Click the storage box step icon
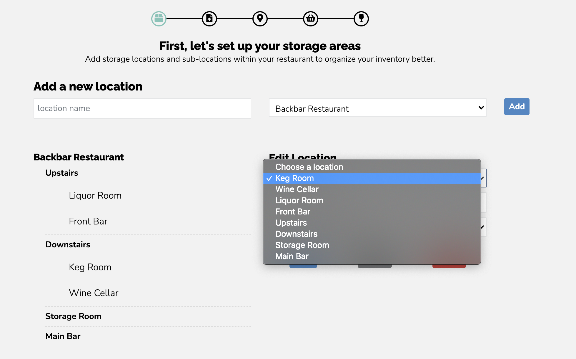The image size is (576, 359). 159,19
